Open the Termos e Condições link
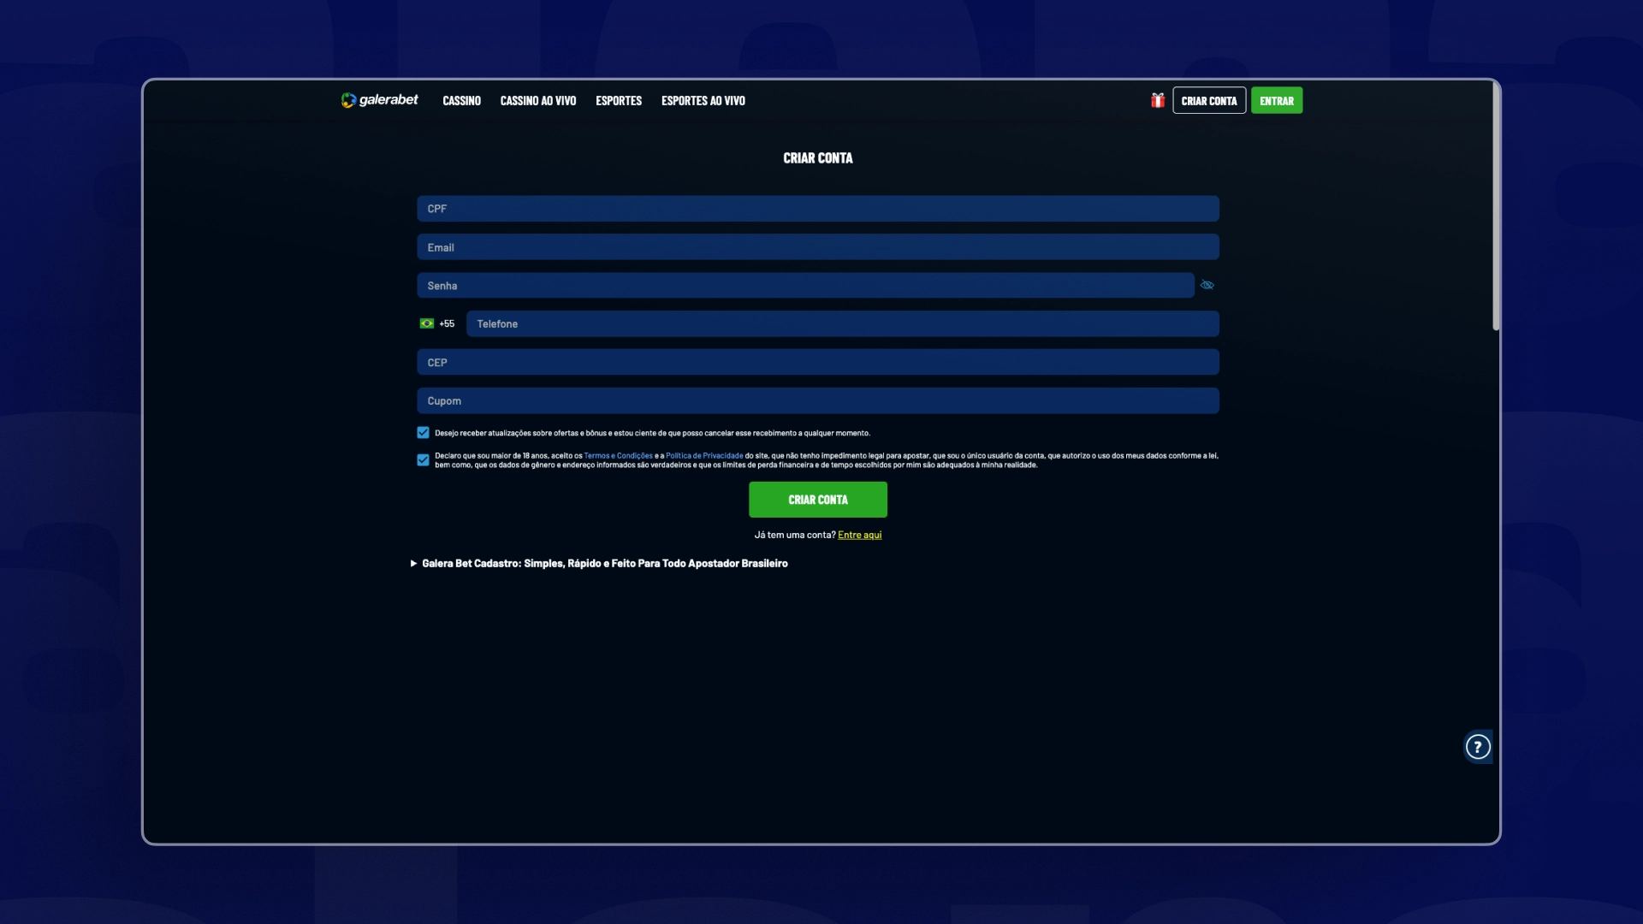This screenshot has height=924, width=1643. (x=618, y=456)
